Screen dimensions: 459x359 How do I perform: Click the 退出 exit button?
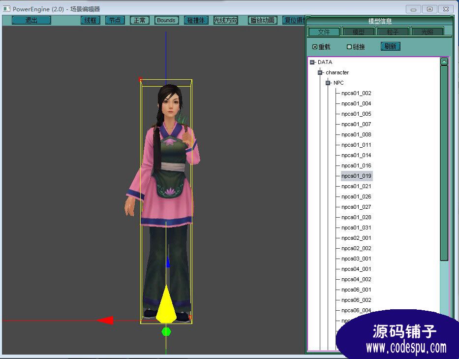coord(31,20)
